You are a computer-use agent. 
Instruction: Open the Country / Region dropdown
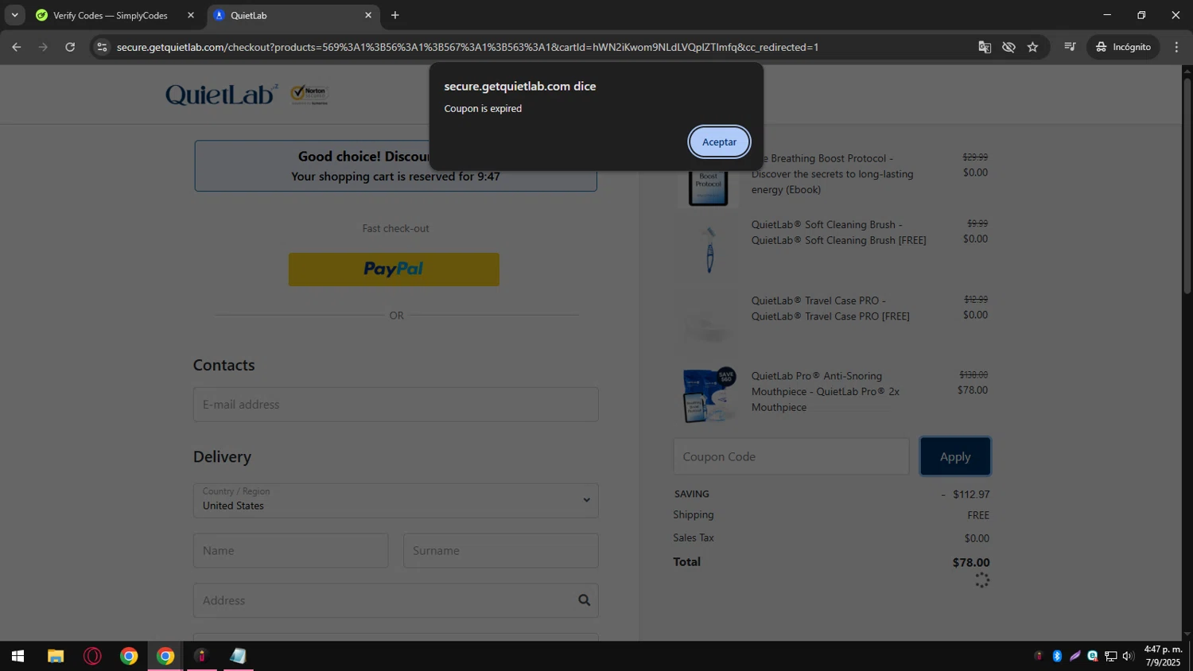(x=395, y=500)
